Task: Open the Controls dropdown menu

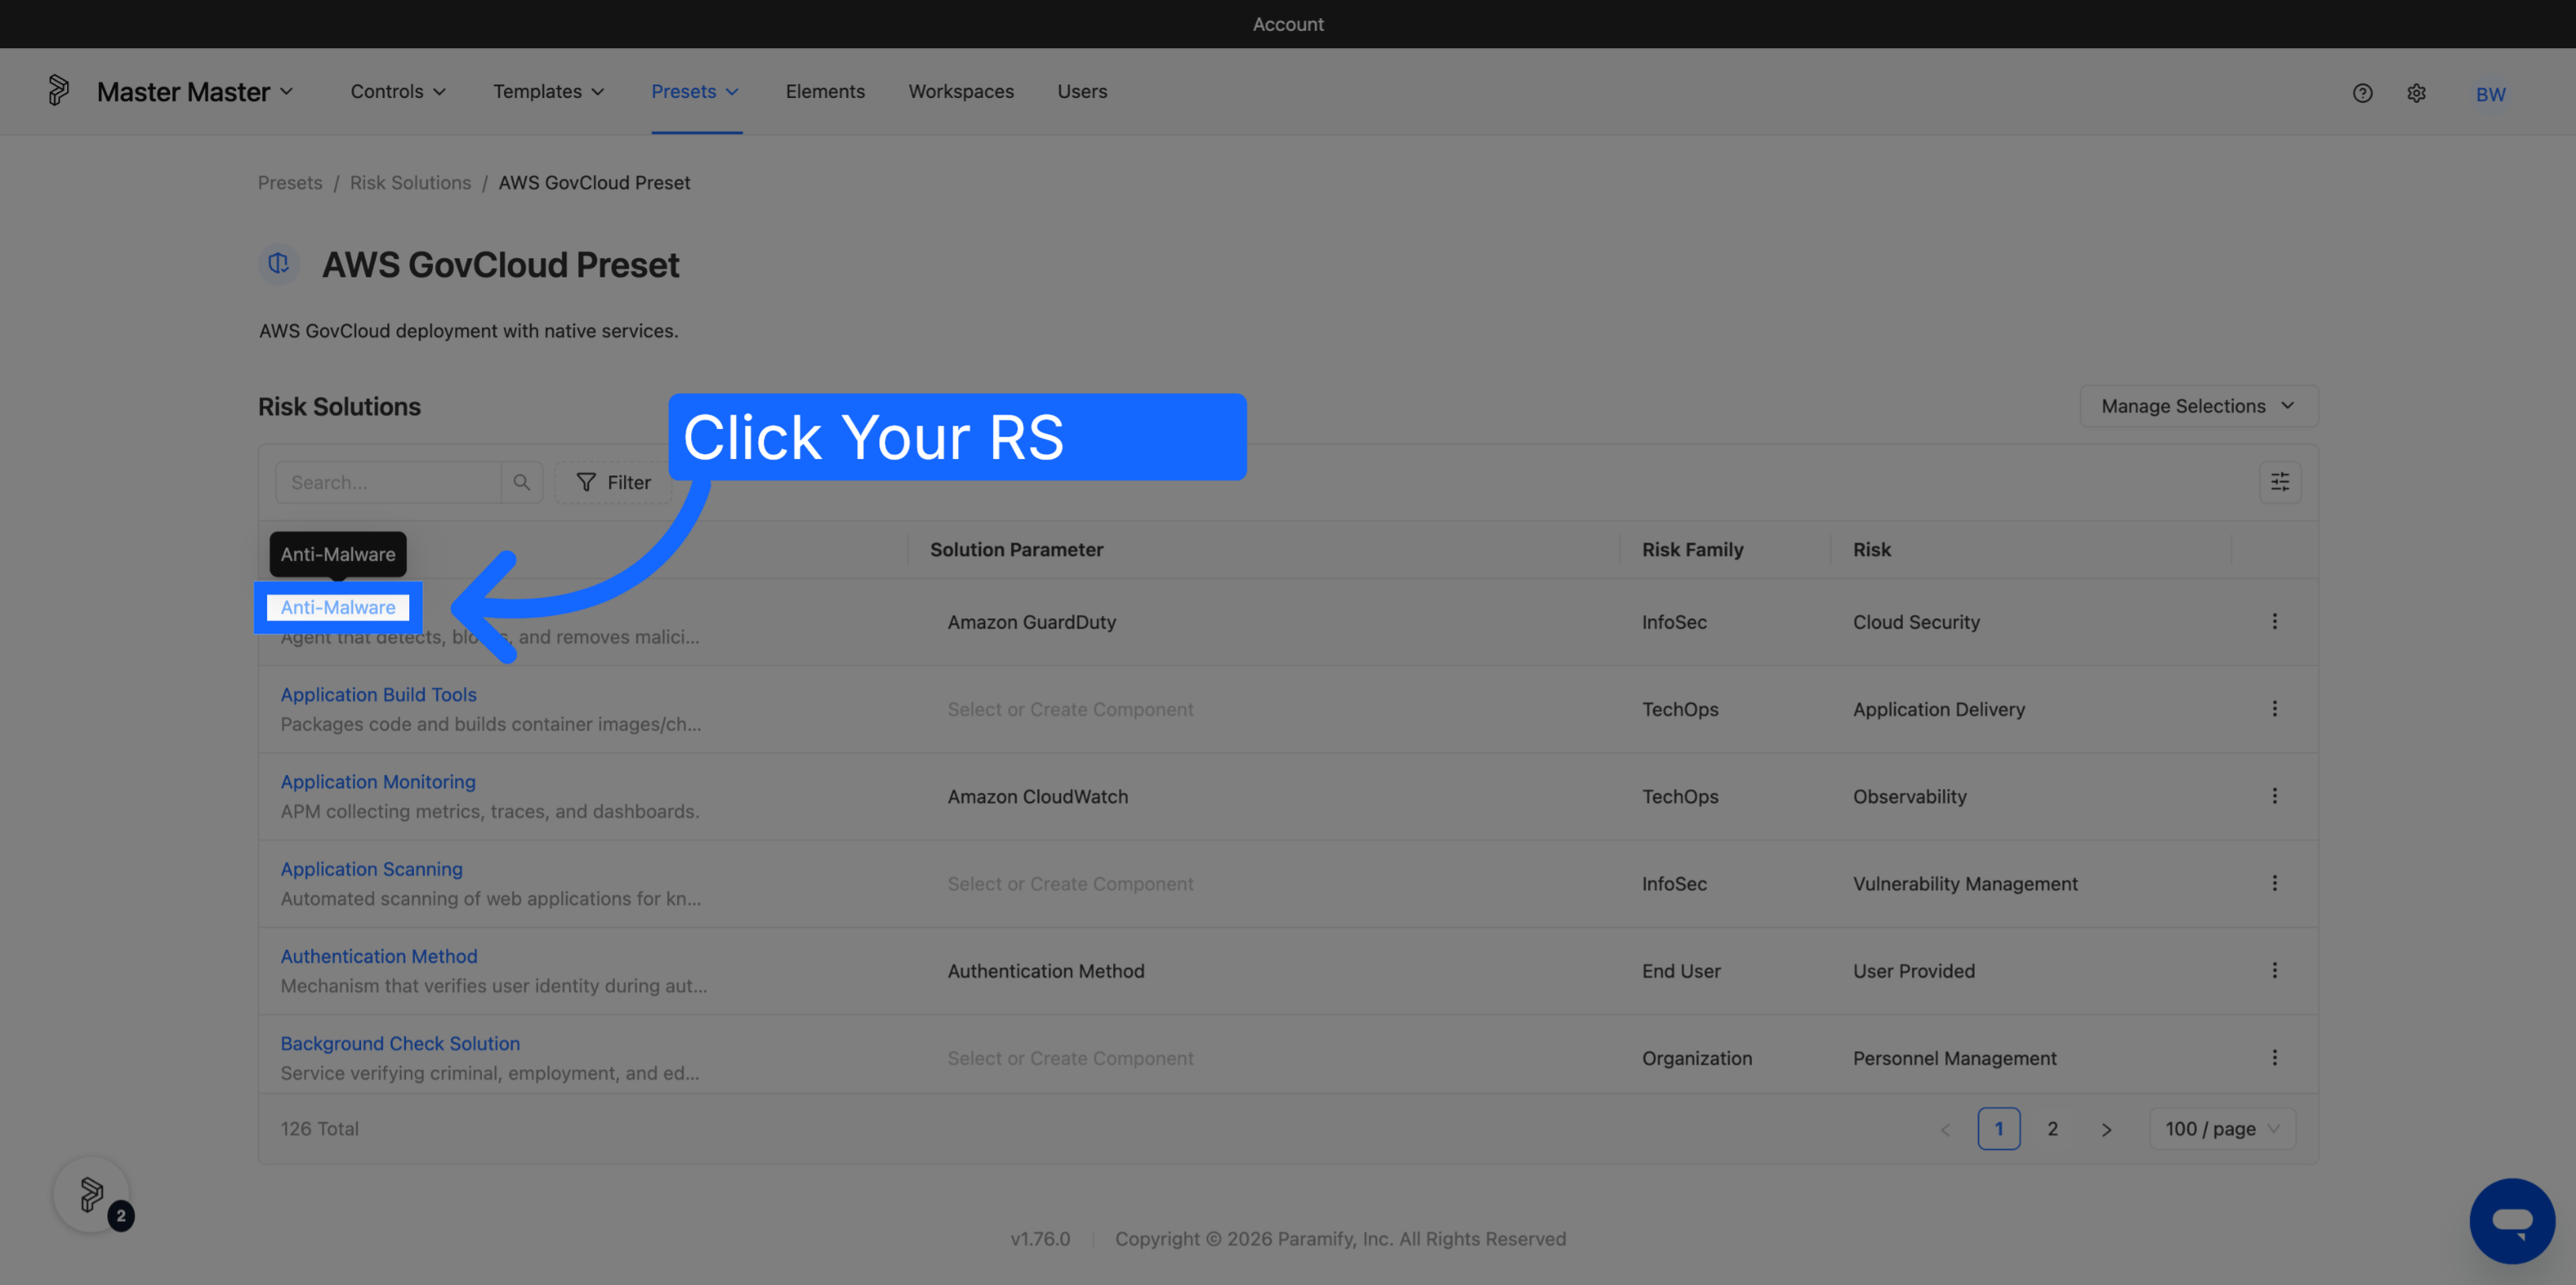Action: (x=398, y=91)
